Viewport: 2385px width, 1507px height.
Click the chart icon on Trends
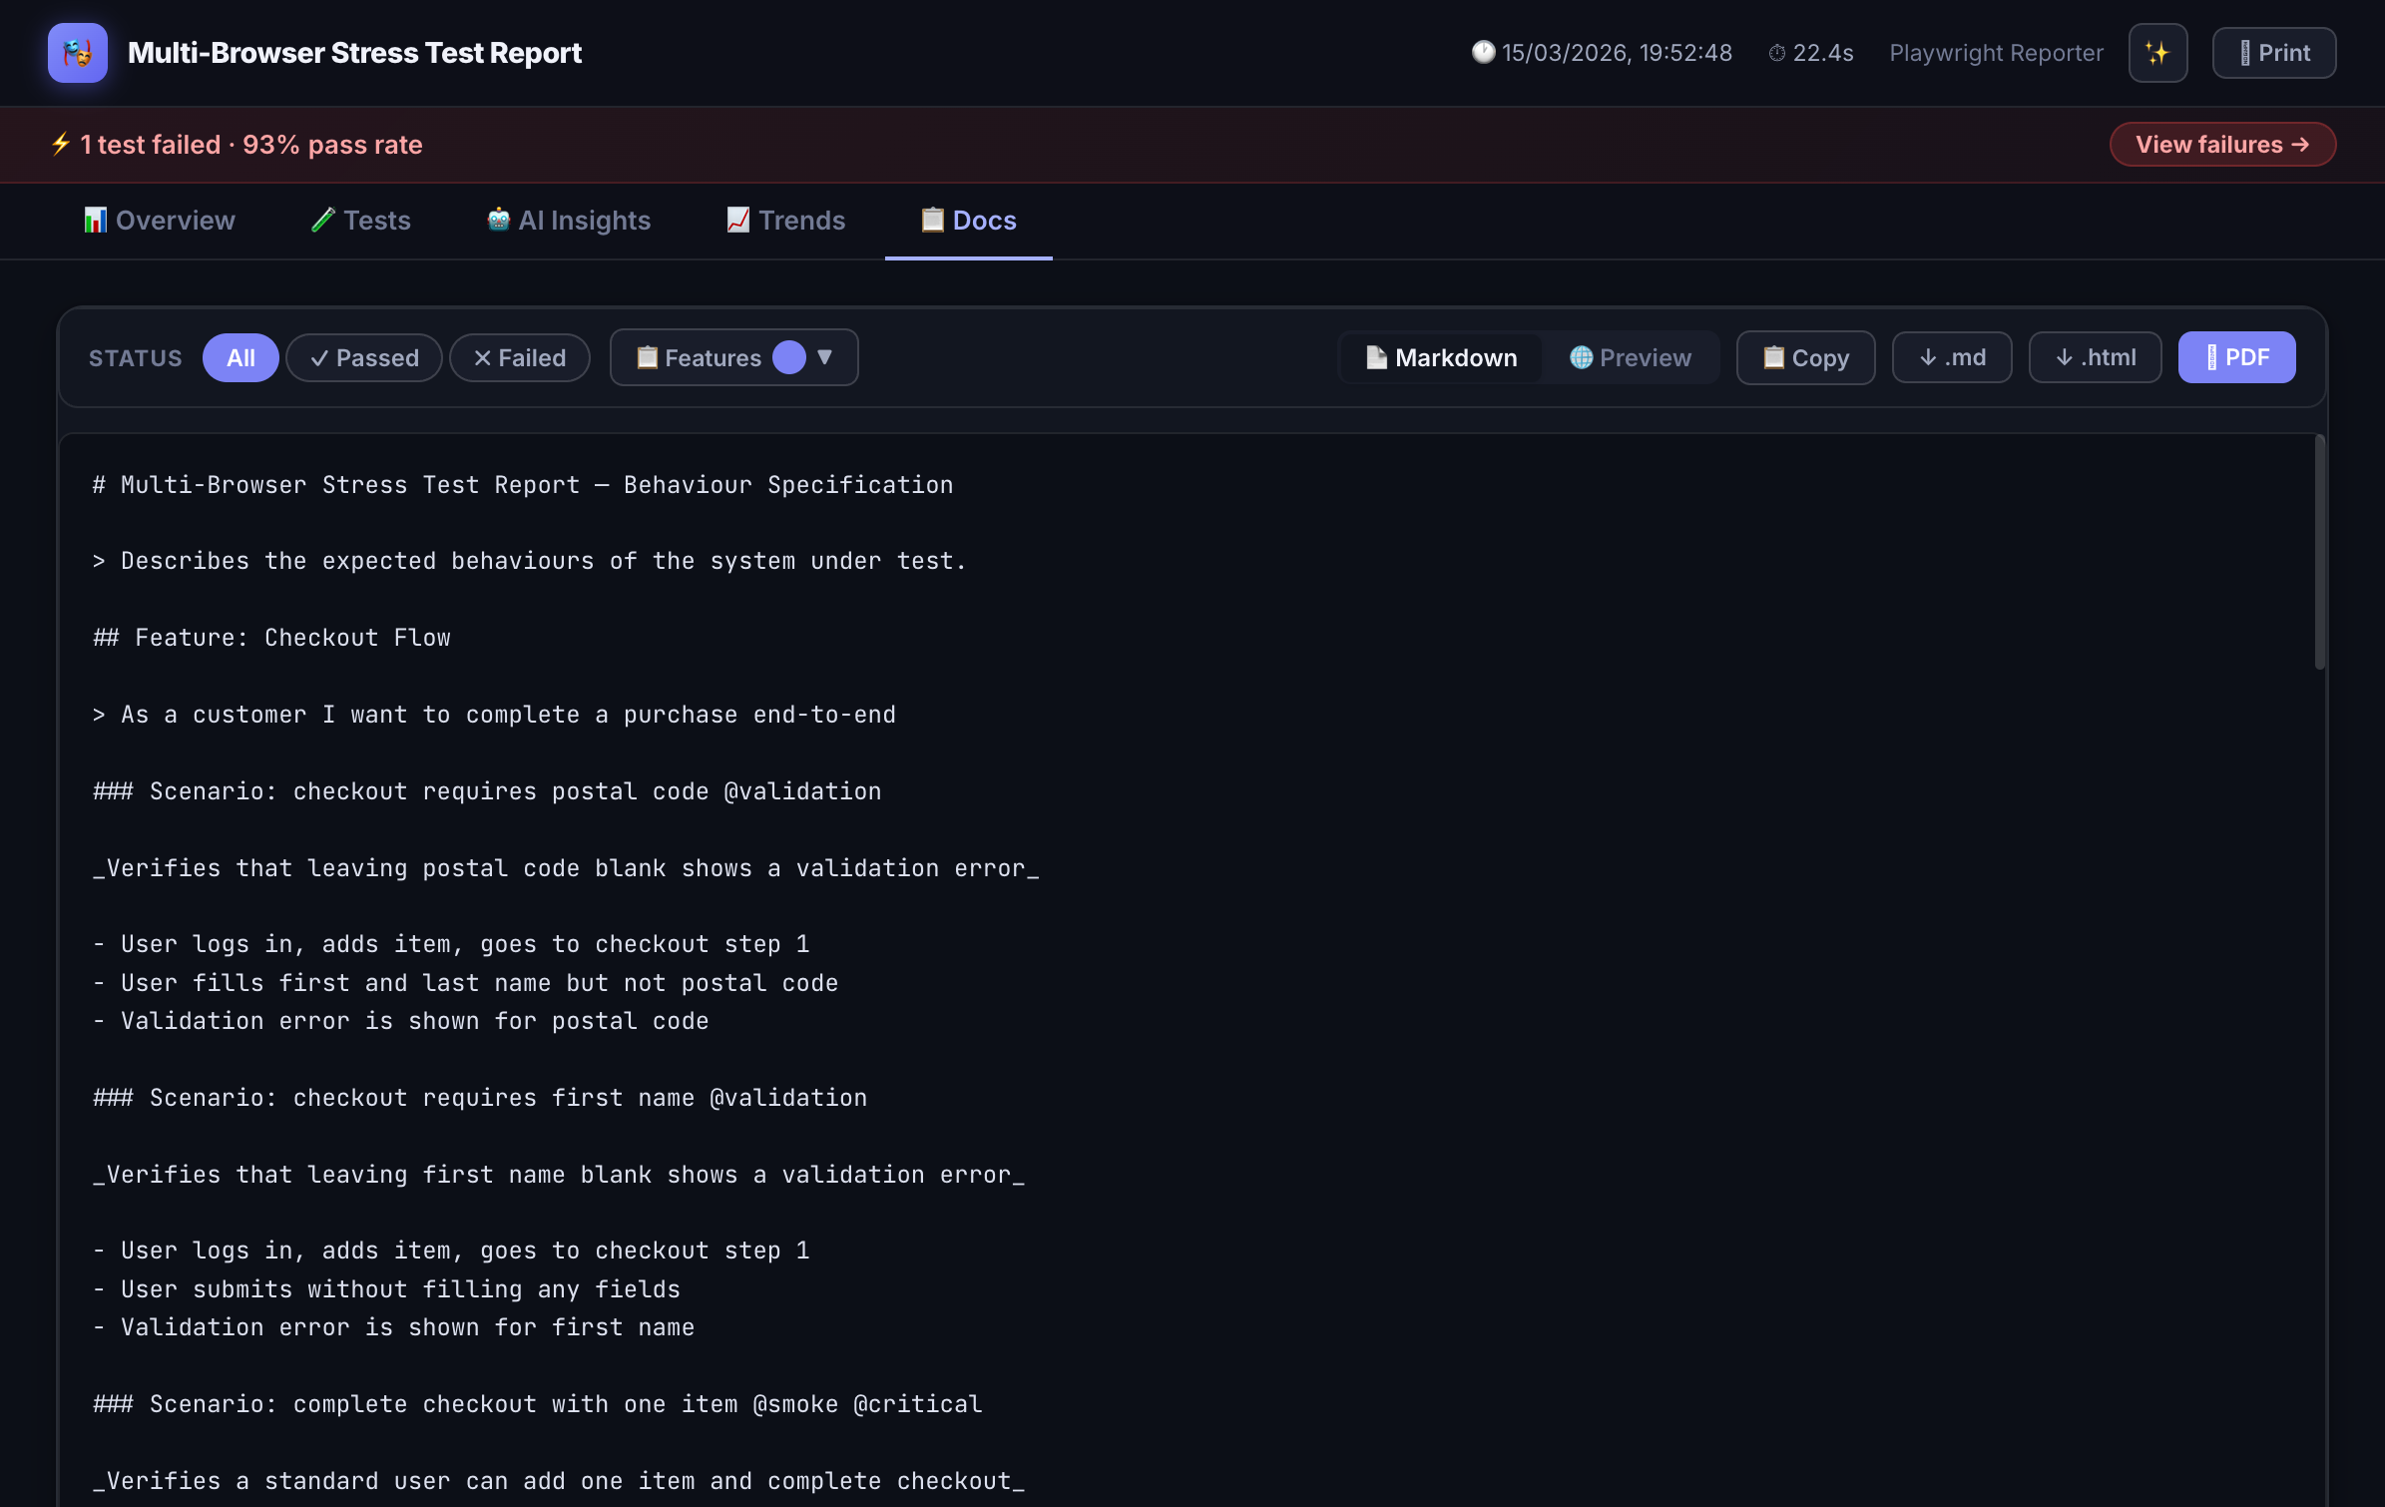(x=738, y=220)
